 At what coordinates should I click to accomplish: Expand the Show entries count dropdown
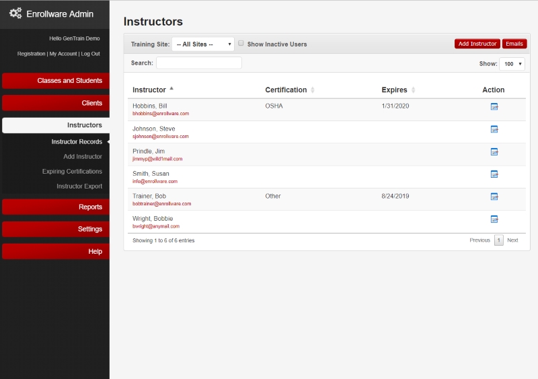point(511,64)
